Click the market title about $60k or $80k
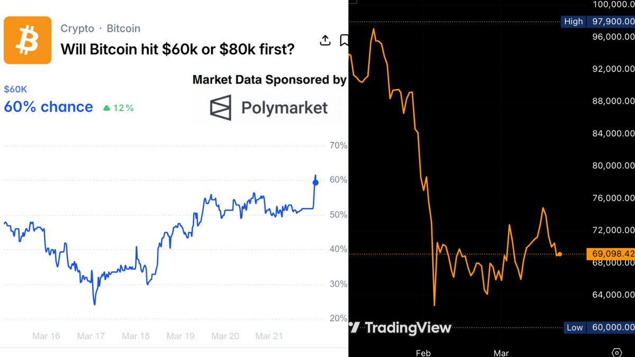Screen dimensions: 635x357 coord(177,50)
